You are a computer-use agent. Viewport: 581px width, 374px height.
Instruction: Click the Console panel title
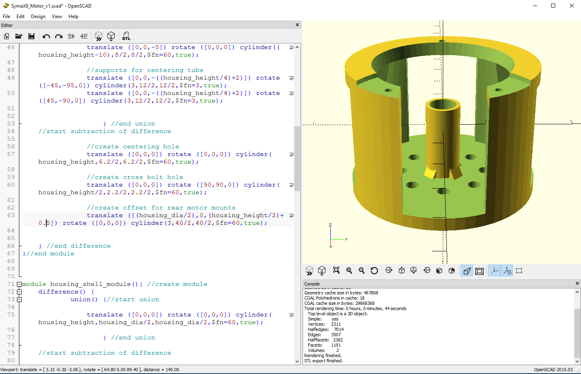(312, 284)
